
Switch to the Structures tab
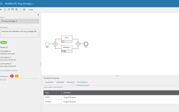click(71, 82)
